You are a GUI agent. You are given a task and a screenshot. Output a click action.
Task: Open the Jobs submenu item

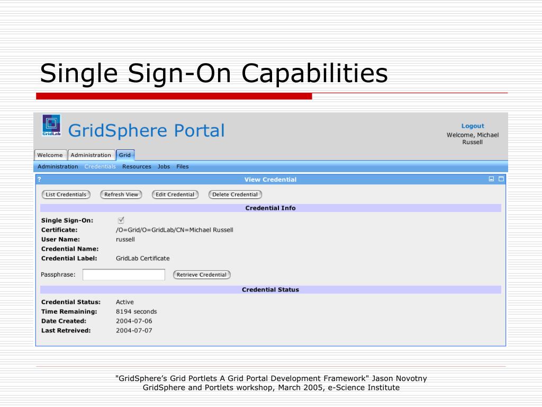[x=164, y=166]
